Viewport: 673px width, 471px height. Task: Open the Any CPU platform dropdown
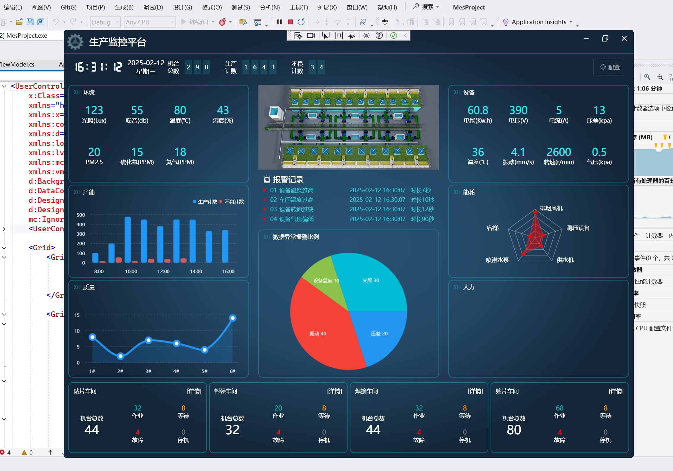[150, 22]
